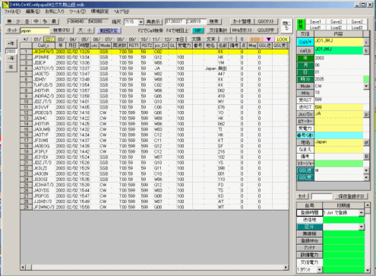
Task: Click the Save1 button
Action: [x=315, y=21]
